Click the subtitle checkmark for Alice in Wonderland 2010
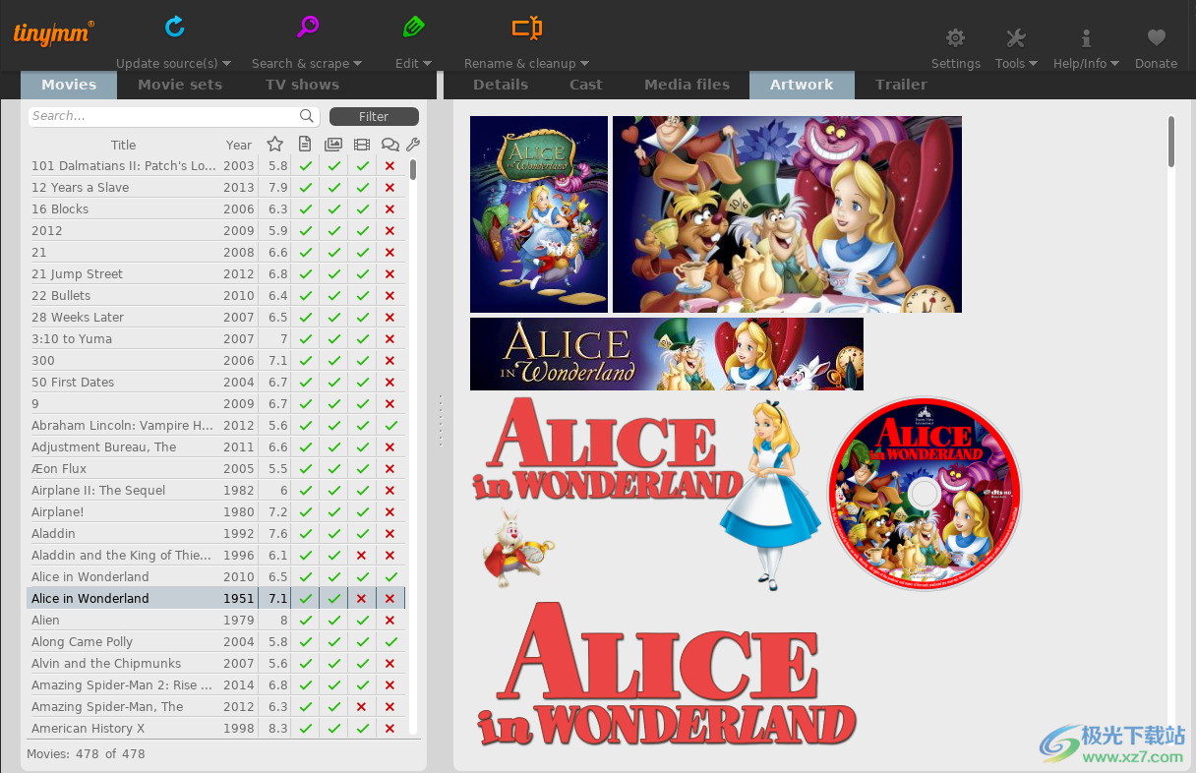This screenshot has width=1196, height=773. pyautogui.click(x=391, y=577)
